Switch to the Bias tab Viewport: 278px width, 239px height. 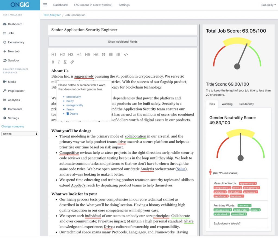pyautogui.click(x=212, y=104)
